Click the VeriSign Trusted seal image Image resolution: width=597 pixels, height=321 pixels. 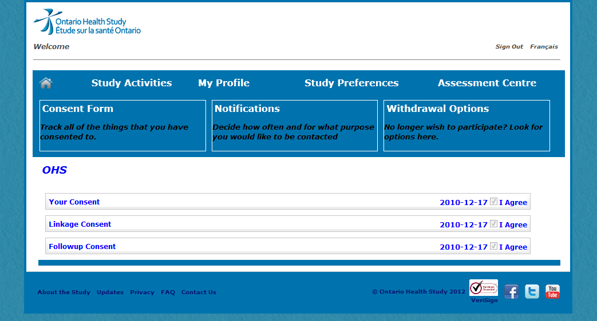[484, 287]
